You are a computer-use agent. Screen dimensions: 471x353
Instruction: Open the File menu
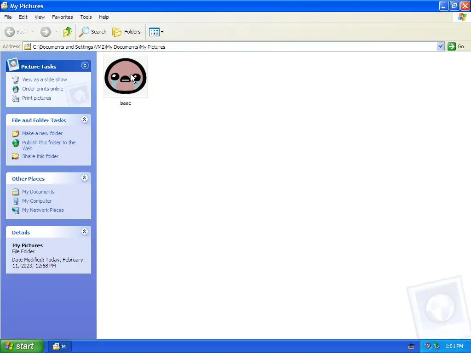[8, 17]
